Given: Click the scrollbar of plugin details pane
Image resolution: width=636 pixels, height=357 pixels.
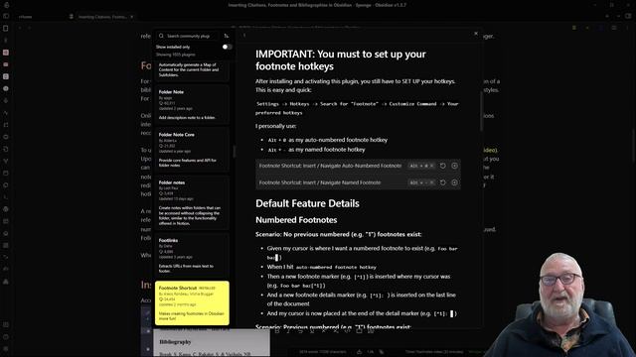Looking at the screenshot, I should tap(481, 111).
